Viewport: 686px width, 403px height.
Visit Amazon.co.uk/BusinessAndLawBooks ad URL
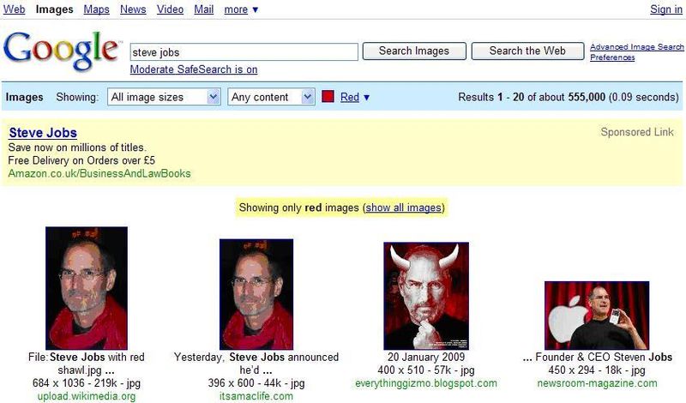click(99, 173)
